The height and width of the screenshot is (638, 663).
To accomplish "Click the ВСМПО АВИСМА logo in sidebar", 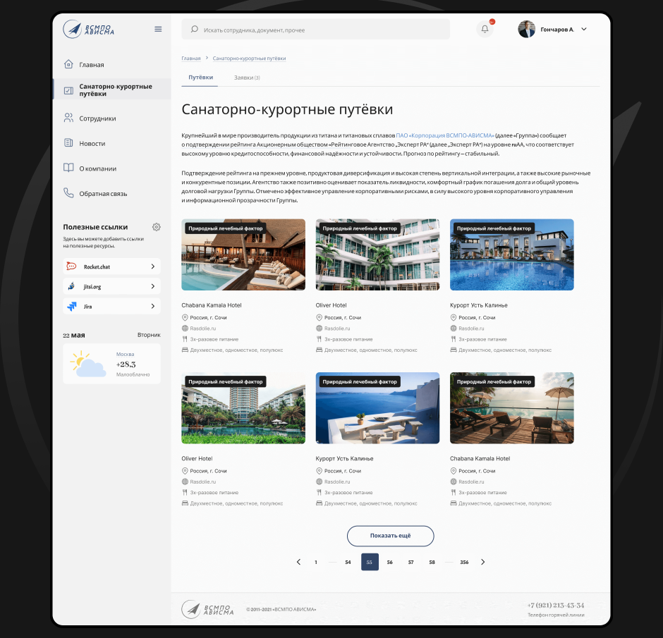I will pyautogui.click(x=89, y=29).
